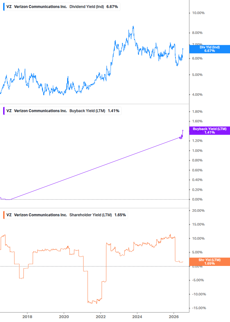Image resolution: width=230 pixels, height=322 pixels.
Task: Click the purple color bar on Buyback Yield legend
Action: 4,111
